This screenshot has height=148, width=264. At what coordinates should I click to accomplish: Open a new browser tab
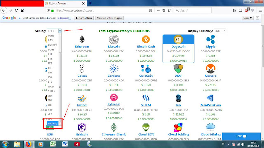click(90, 3)
